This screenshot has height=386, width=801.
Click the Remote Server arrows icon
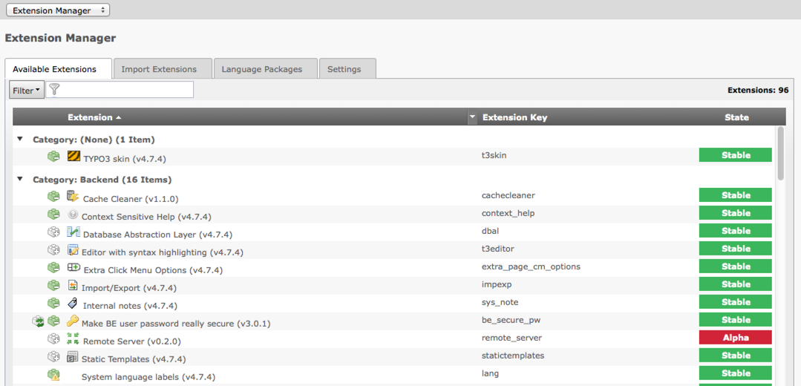click(73, 338)
